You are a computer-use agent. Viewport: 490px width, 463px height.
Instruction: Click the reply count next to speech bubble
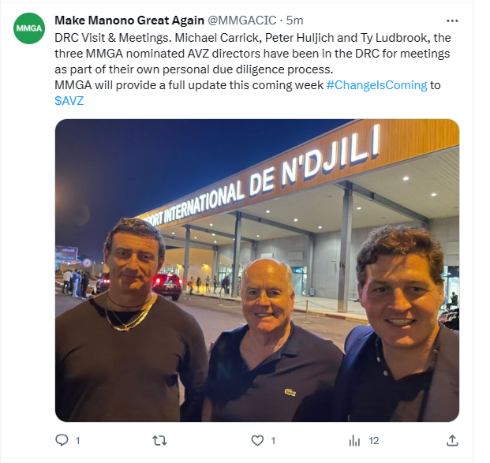[x=78, y=441]
